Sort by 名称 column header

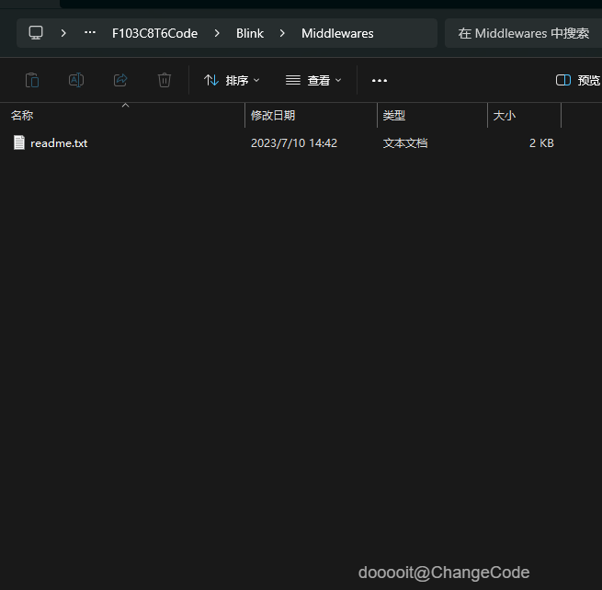pos(122,115)
